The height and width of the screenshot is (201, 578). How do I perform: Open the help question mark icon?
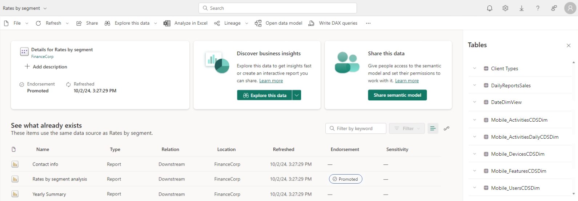click(538, 8)
